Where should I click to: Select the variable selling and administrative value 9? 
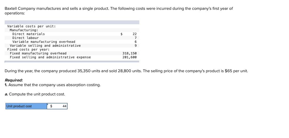(135, 46)
